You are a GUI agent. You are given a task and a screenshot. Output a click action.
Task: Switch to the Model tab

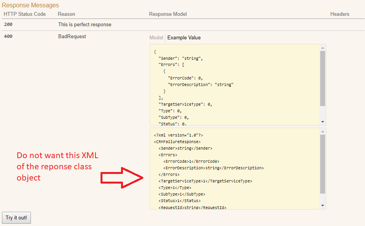click(156, 37)
